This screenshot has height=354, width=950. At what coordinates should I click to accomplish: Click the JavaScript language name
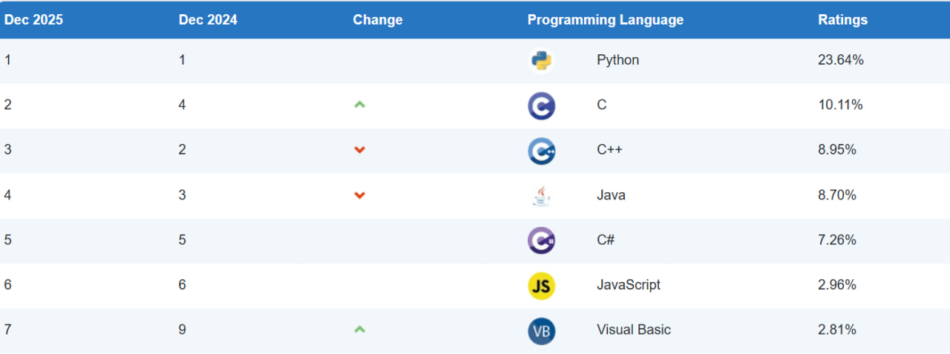[x=628, y=285]
